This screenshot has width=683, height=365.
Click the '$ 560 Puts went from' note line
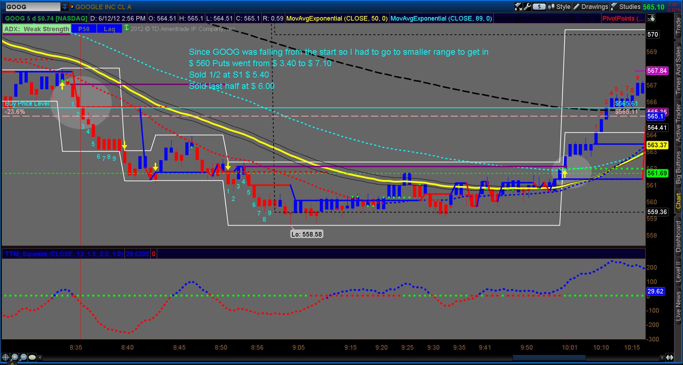click(x=260, y=63)
